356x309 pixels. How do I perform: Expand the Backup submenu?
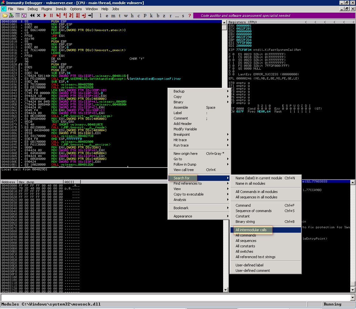click(x=199, y=91)
